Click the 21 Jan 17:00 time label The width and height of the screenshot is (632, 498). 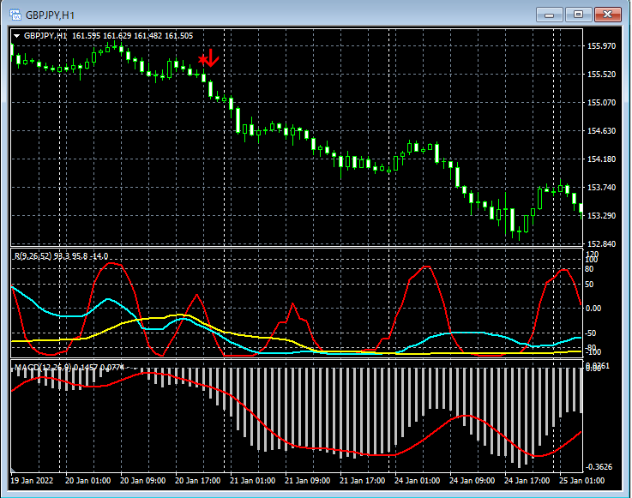point(362,481)
